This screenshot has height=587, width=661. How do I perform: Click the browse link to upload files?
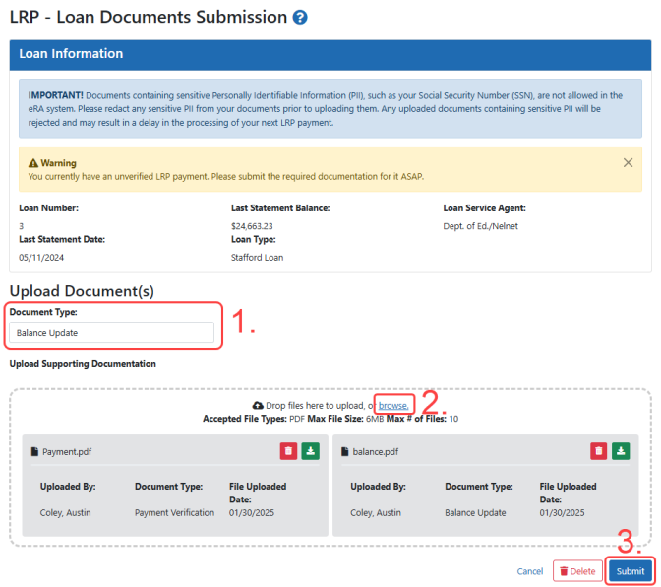[x=392, y=406]
